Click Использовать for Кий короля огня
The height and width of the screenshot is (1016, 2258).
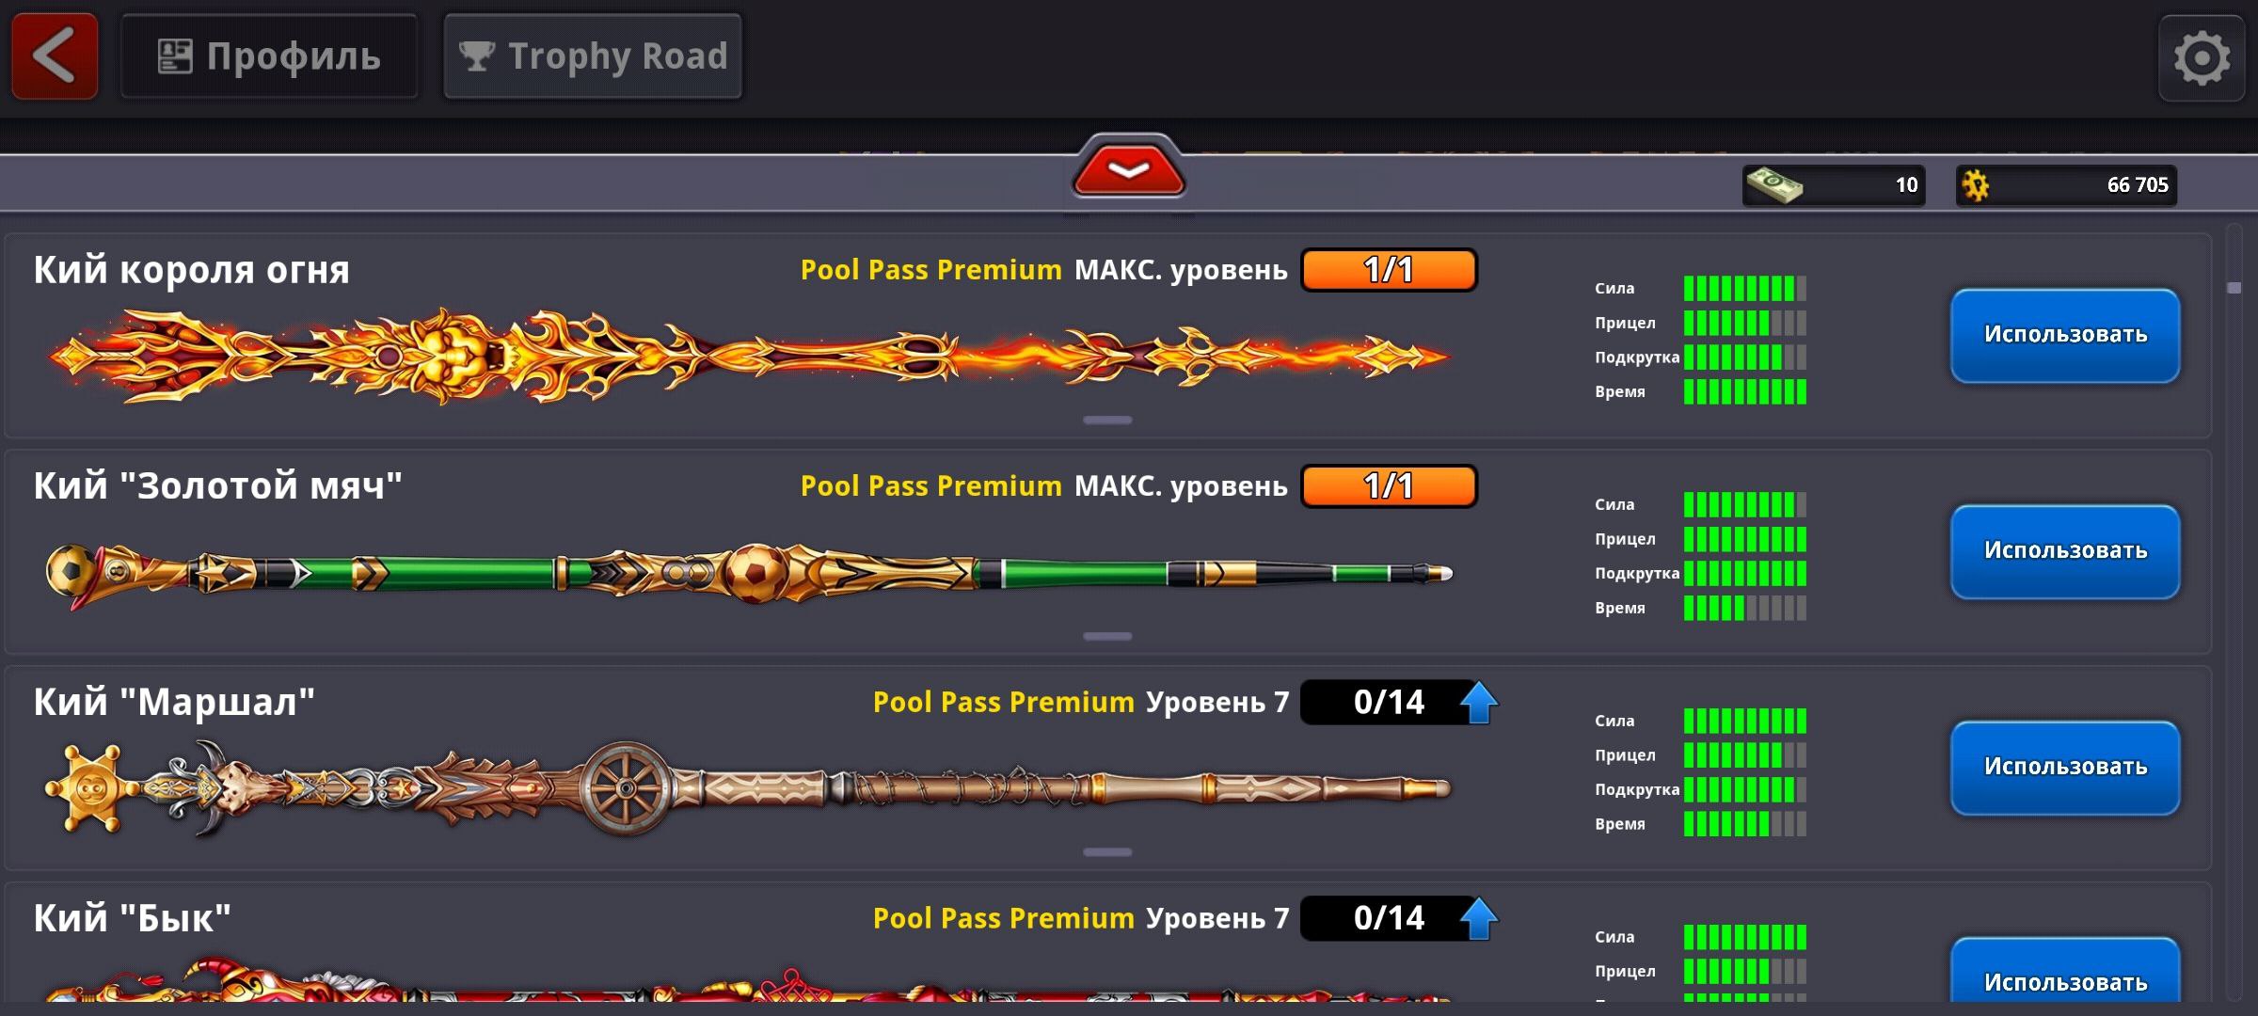coord(2065,335)
